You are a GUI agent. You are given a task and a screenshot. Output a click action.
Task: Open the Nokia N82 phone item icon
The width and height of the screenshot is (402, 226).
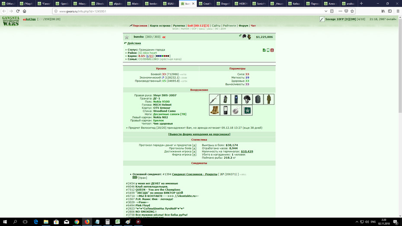click(225, 110)
